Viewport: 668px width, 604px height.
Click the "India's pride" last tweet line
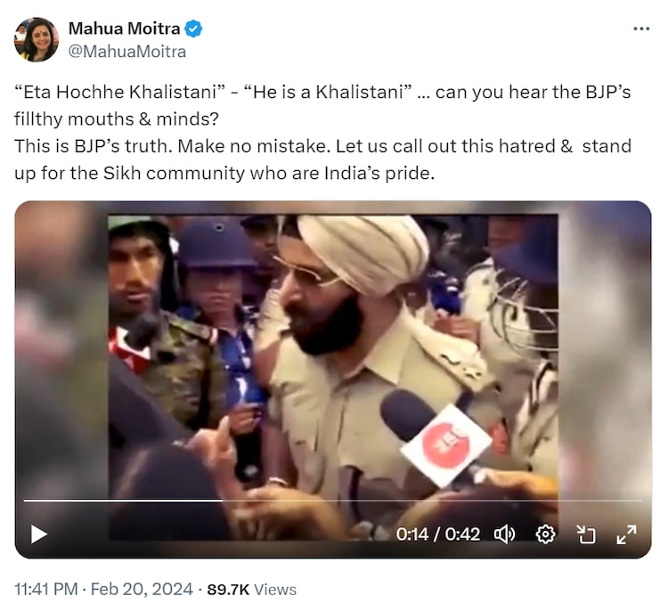coord(223,173)
